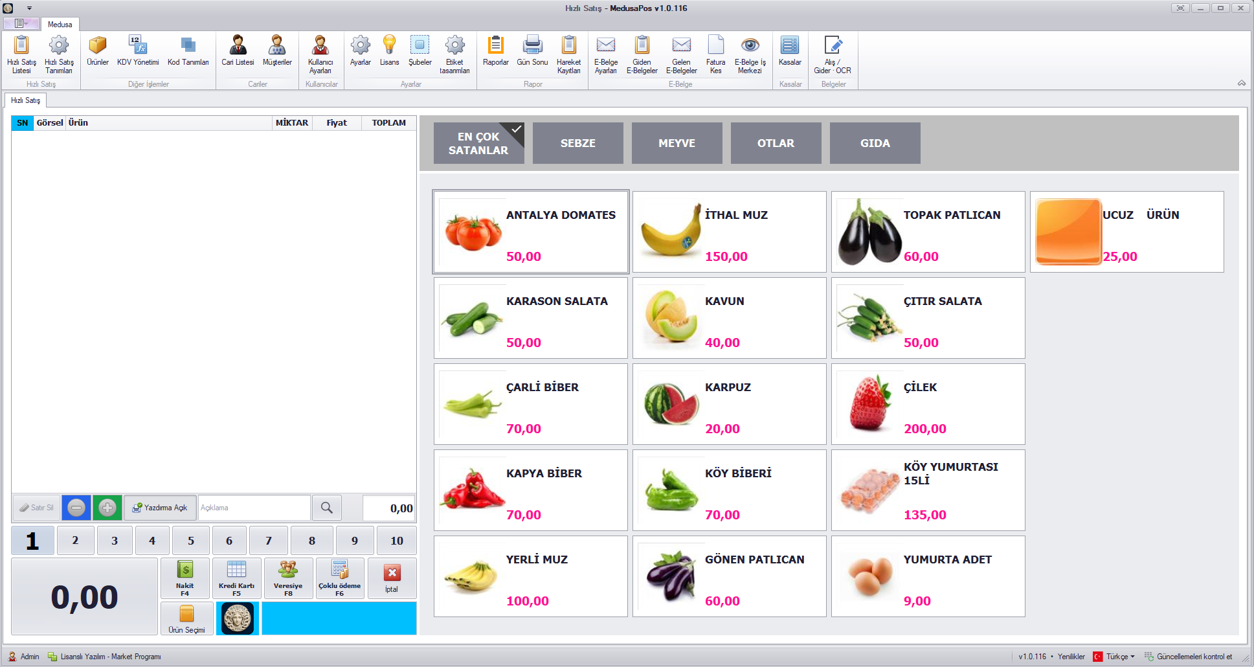Open Cari Listesi accounts list
The image size is (1254, 667).
pos(238,51)
